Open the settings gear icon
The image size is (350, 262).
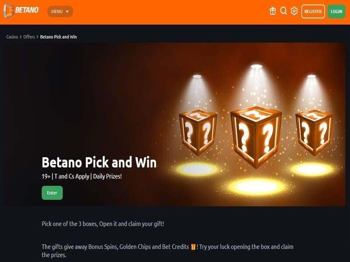[294, 11]
